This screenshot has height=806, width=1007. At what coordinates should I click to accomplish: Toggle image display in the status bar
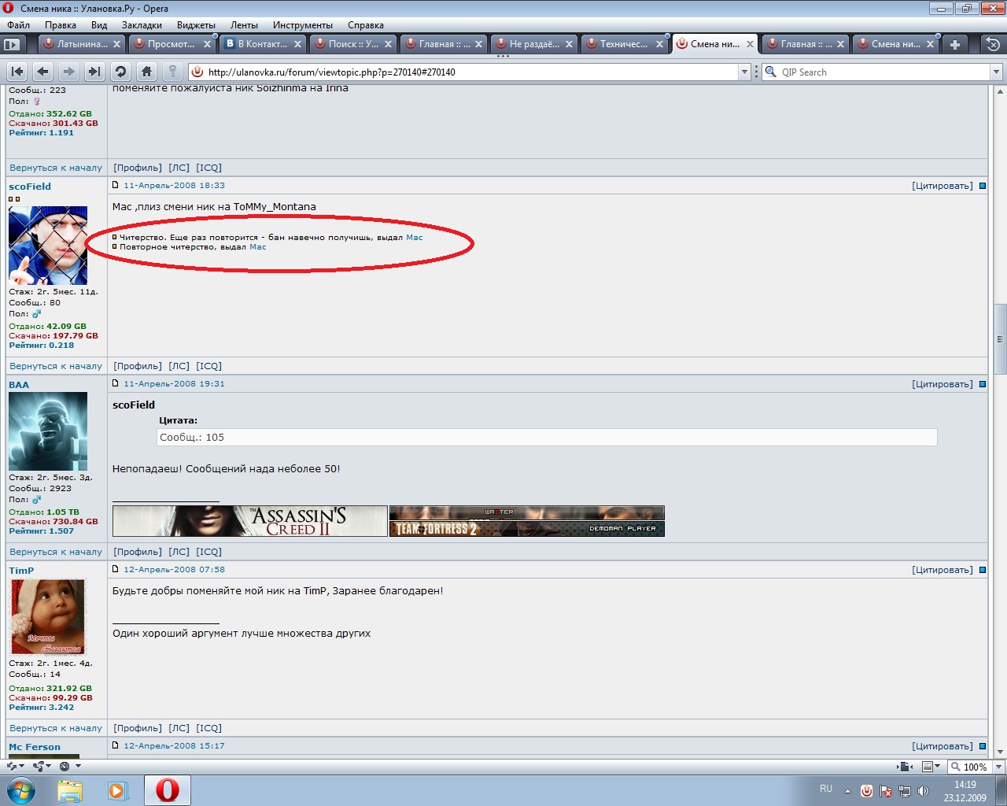click(931, 767)
